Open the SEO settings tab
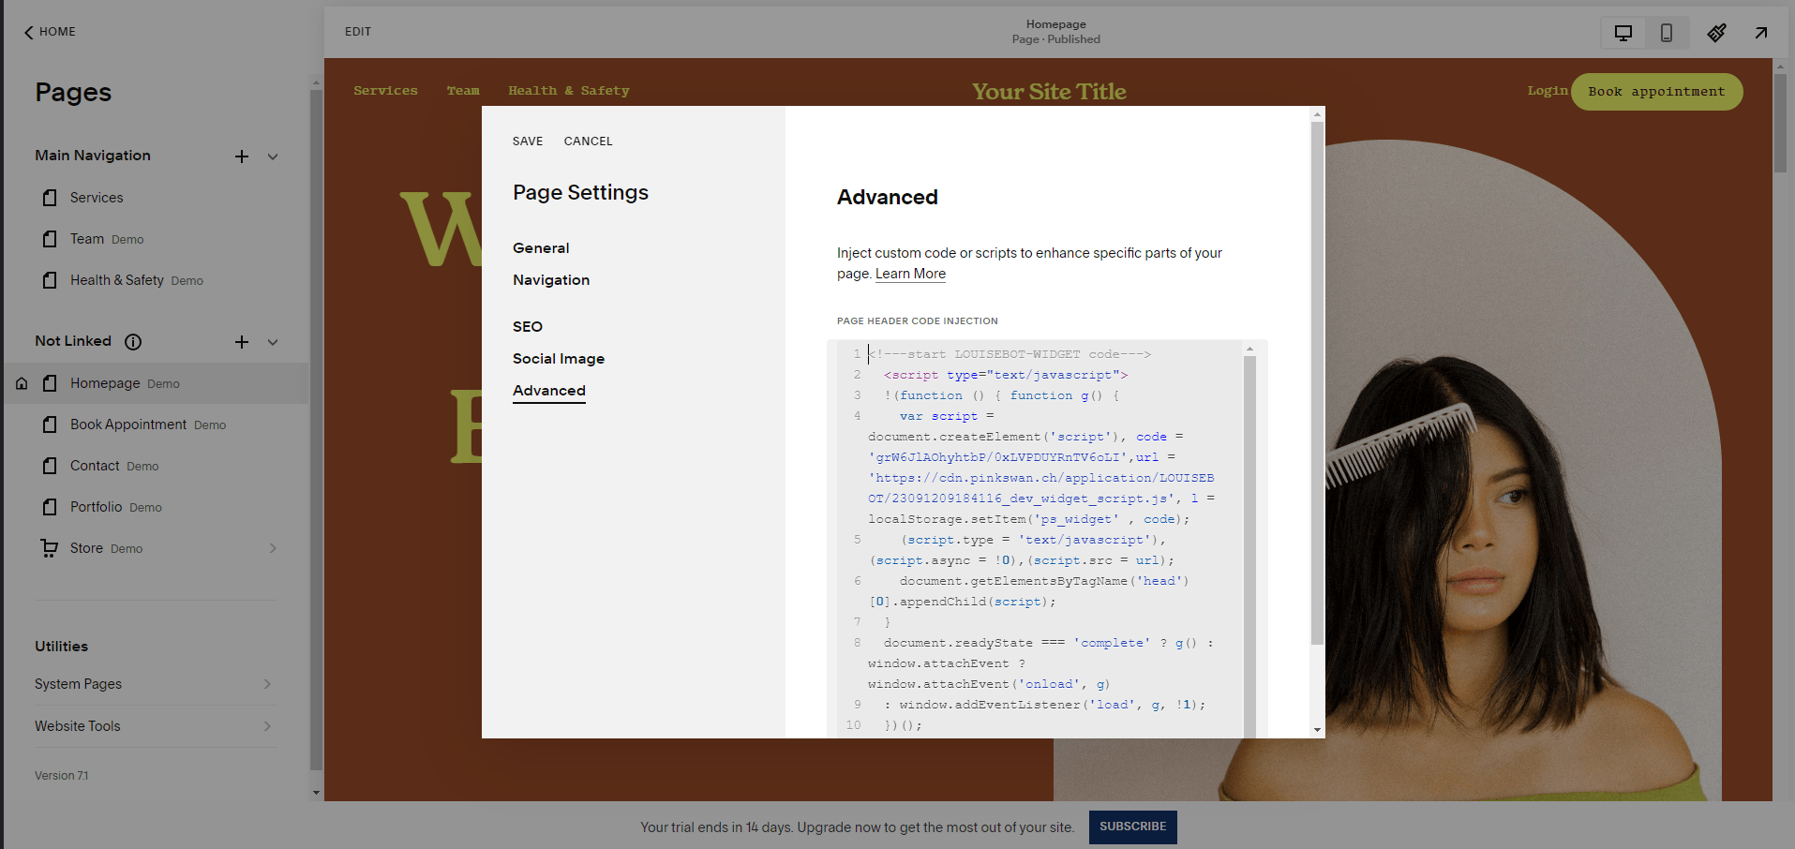Screen dimensions: 1795x849 point(528,327)
